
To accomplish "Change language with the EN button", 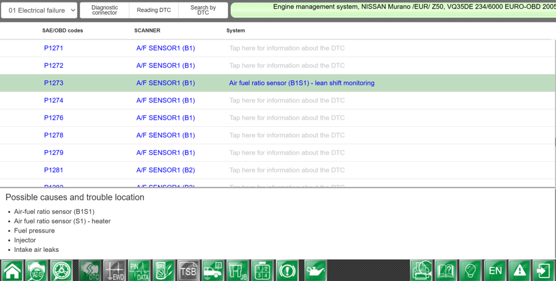I will [495, 270].
